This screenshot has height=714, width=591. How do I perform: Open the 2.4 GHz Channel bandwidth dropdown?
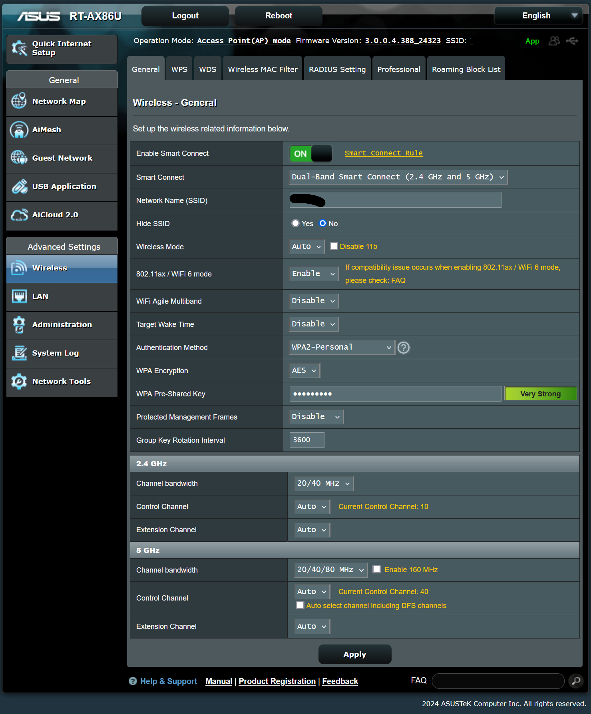324,483
